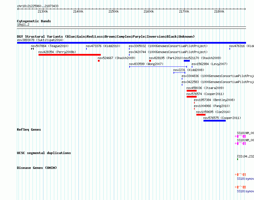The height and width of the screenshot is (200, 254).
Task: Select the nsv521170 (Shaikh2009) blue bar
Action: [187, 61]
